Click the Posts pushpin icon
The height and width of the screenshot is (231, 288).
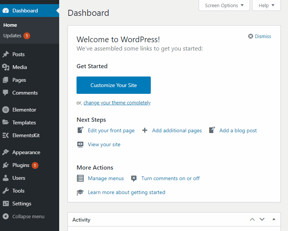pos(6,54)
